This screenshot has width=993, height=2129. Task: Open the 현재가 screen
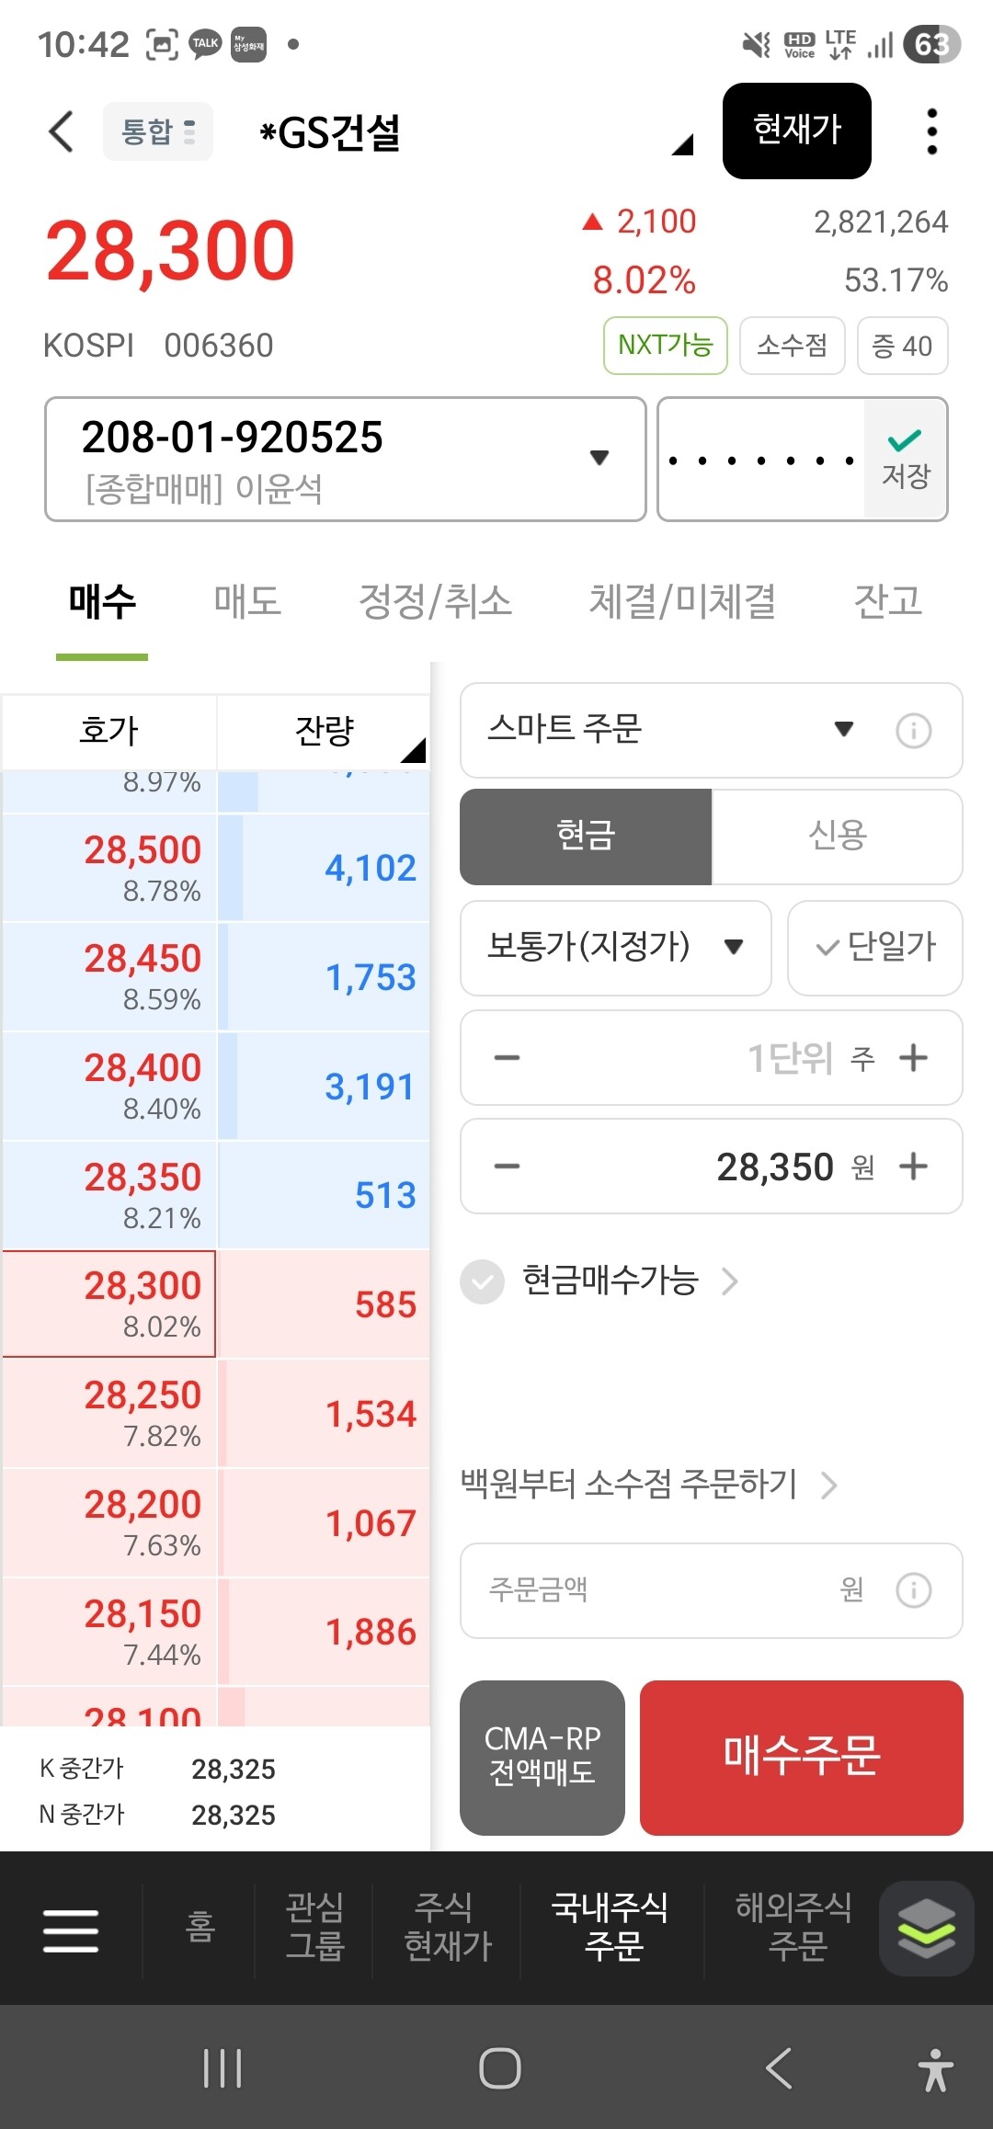pyautogui.click(x=797, y=131)
